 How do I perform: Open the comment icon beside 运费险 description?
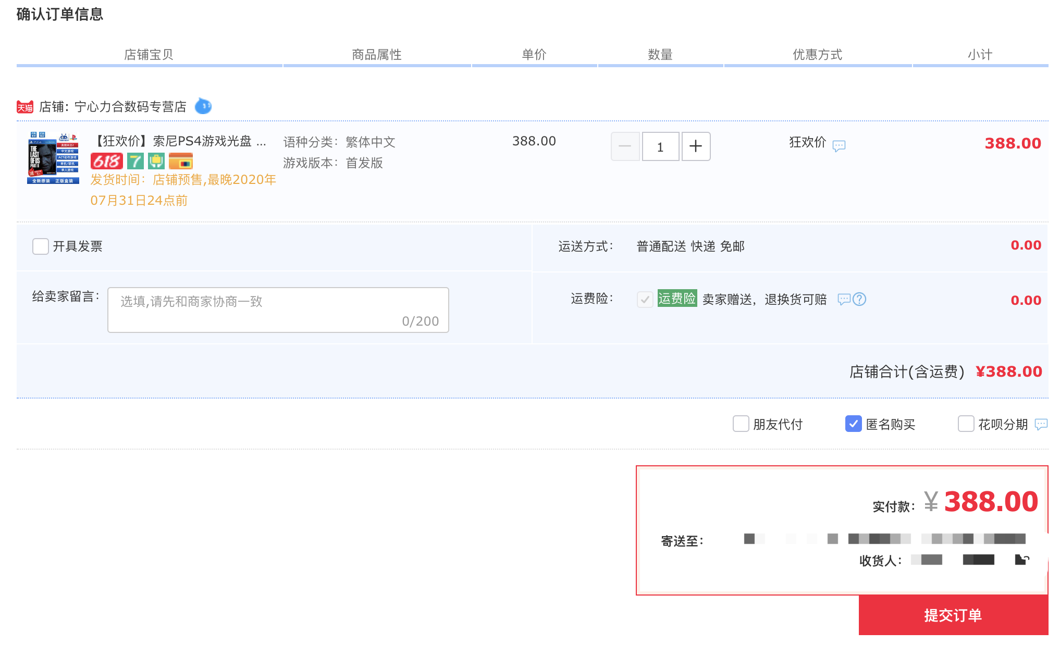pos(844,299)
